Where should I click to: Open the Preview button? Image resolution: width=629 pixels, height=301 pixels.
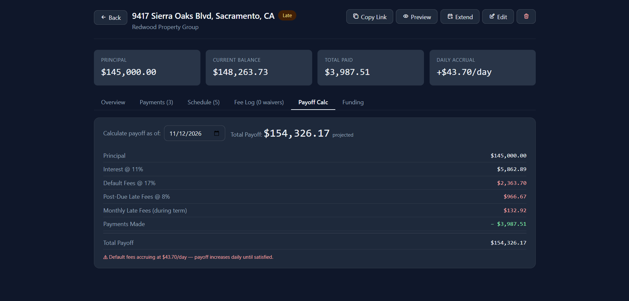pyautogui.click(x=417, y=17)
